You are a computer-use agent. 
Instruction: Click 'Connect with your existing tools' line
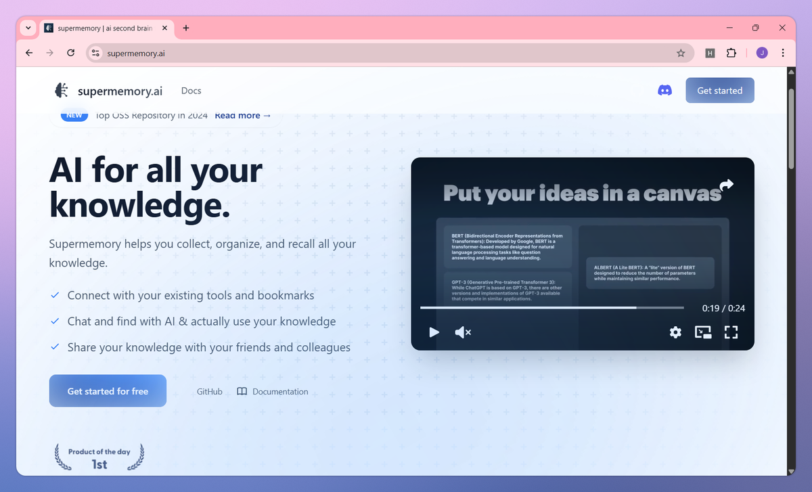[191, 295]
